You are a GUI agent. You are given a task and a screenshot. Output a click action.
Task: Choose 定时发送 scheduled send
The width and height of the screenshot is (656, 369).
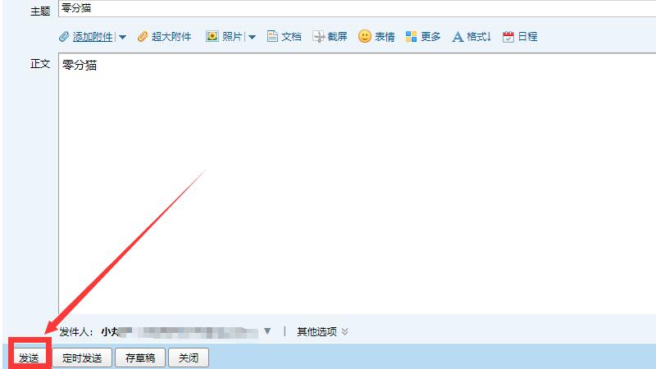click(x=82, y=358)
